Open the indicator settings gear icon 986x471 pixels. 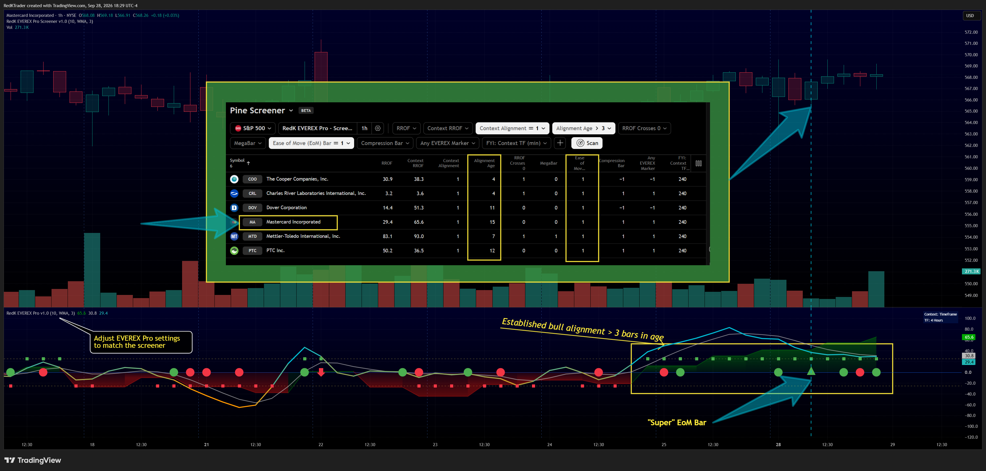click(x=378, y=128)
